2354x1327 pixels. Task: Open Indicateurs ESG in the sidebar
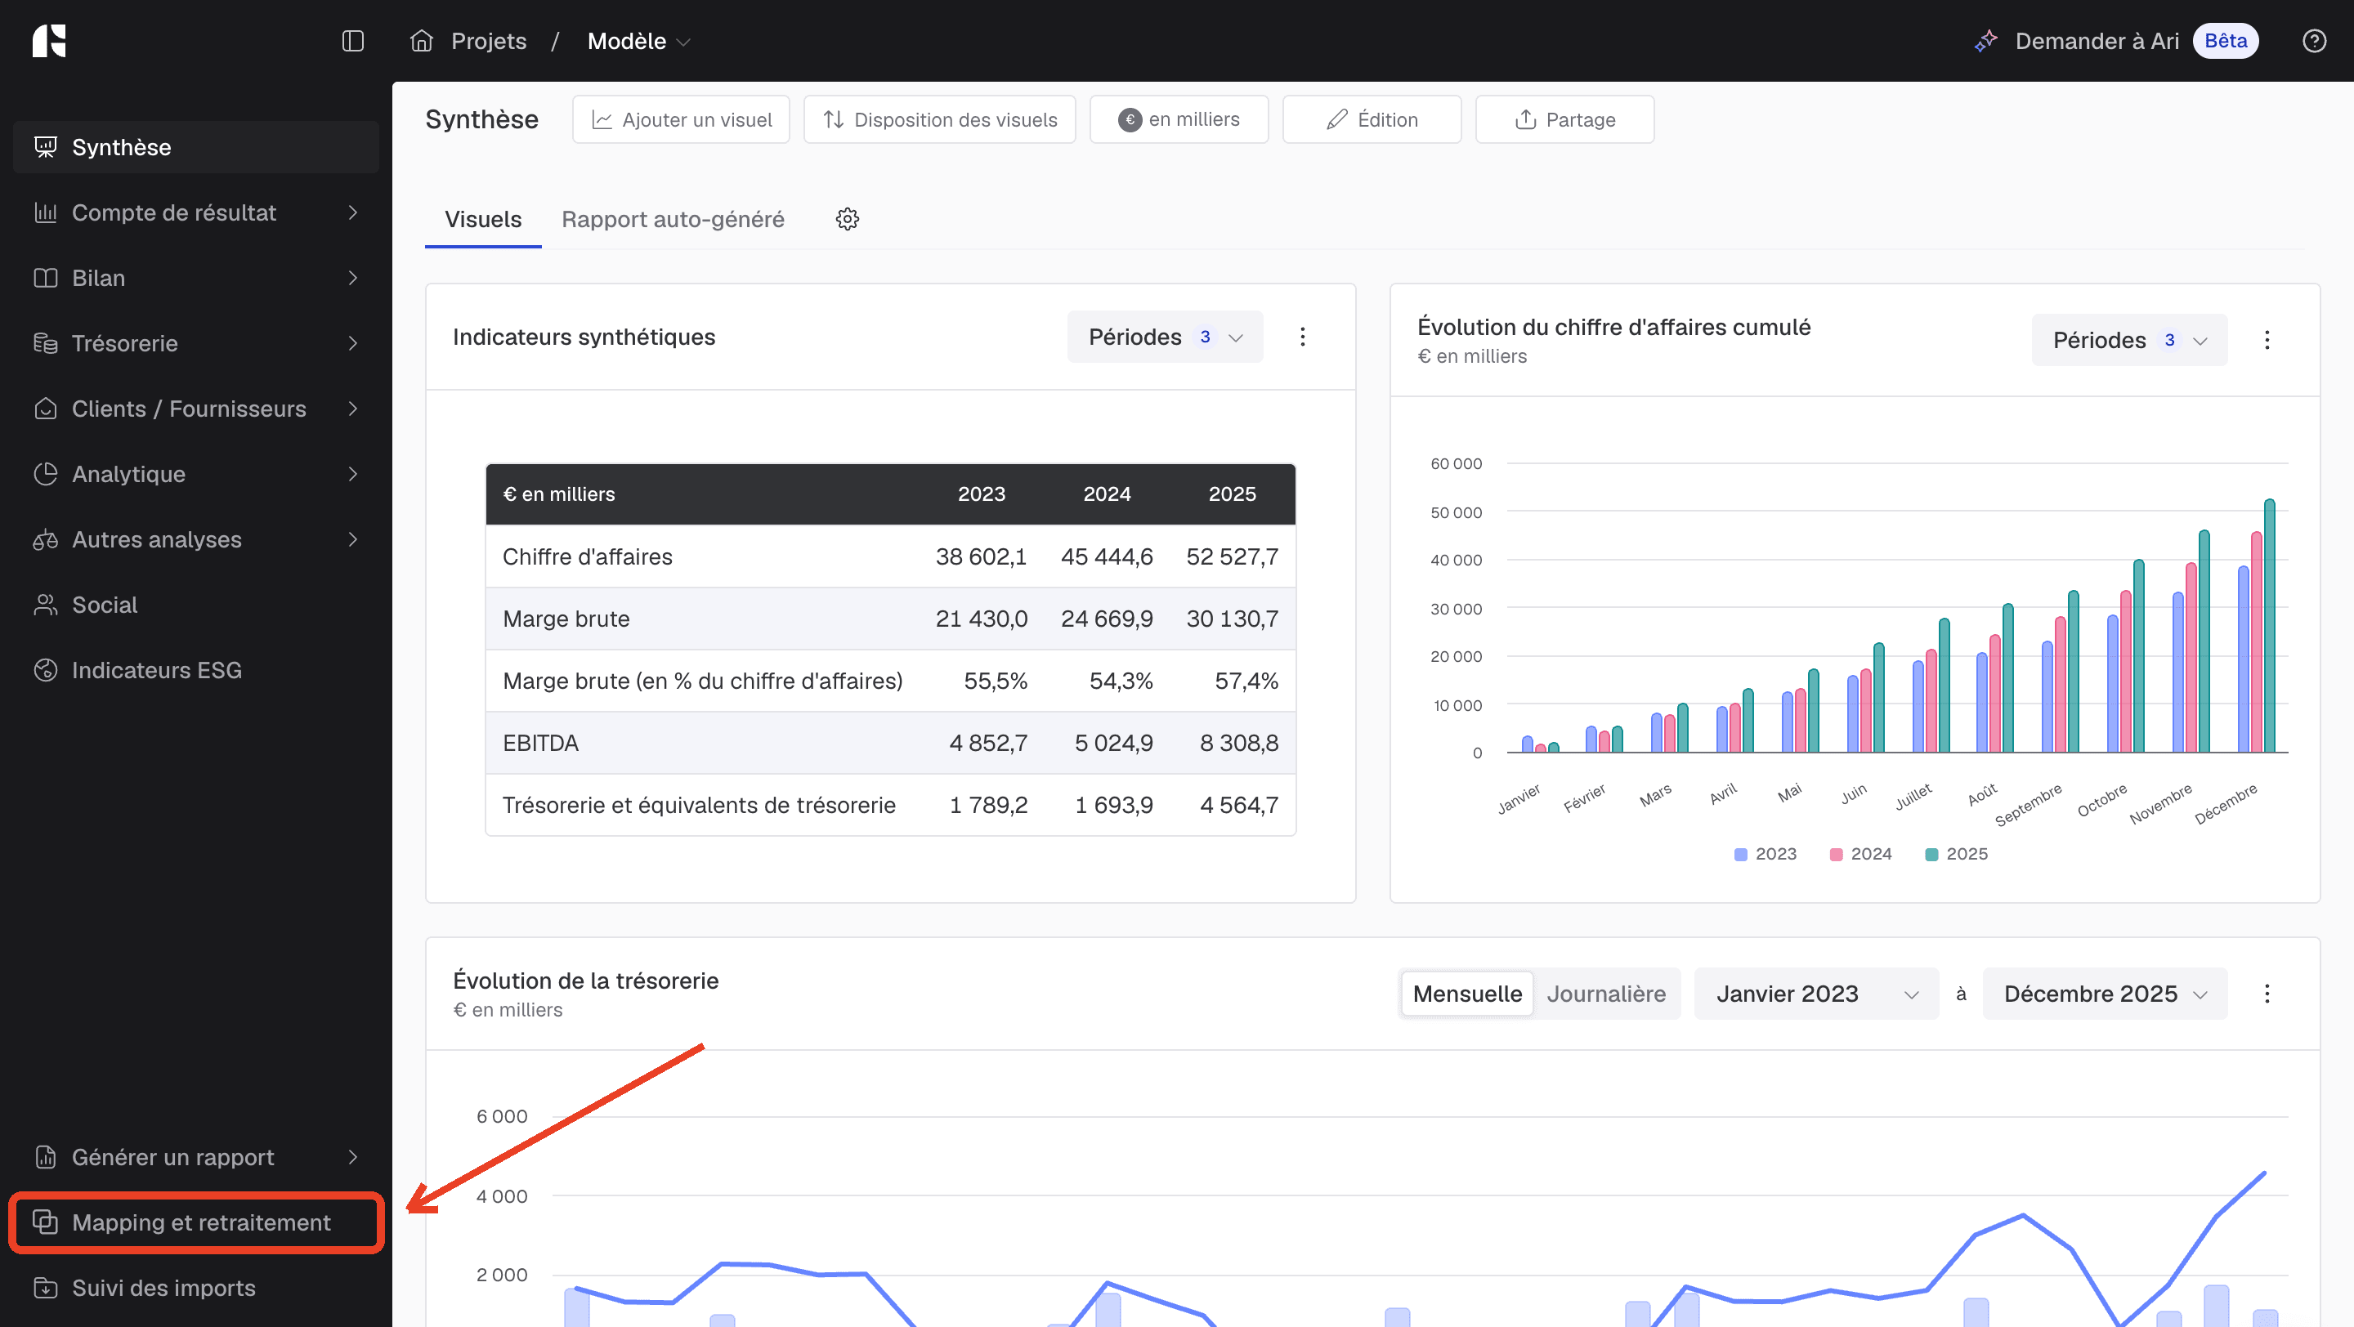pos(195,670)
